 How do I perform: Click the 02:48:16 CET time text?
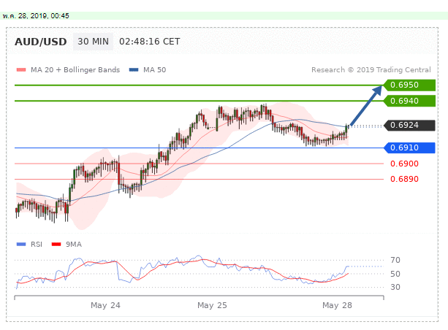149,42
